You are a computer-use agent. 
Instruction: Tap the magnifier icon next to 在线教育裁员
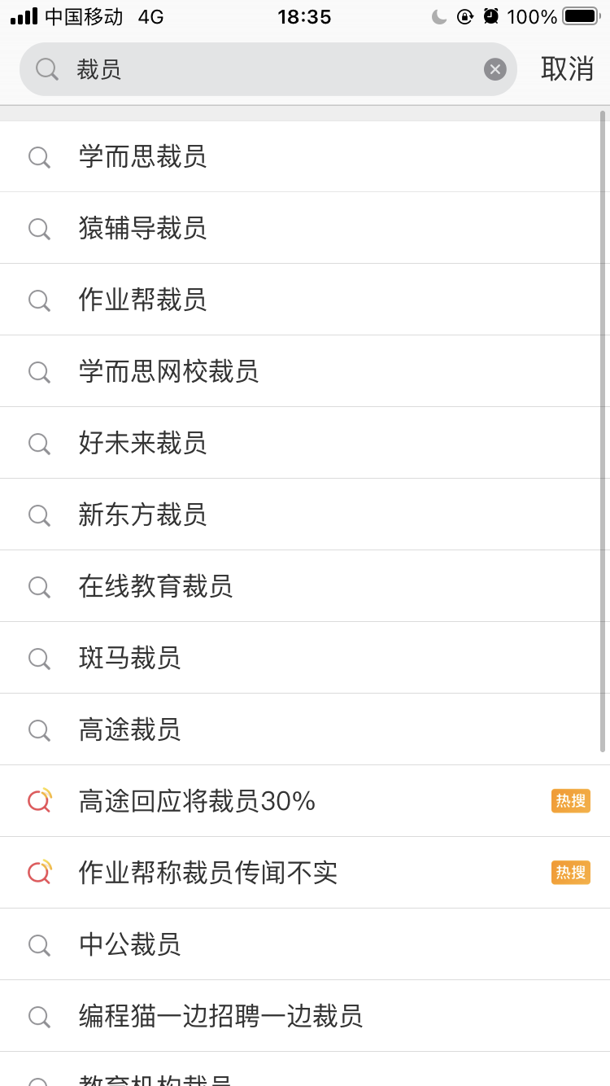[39, 587]
